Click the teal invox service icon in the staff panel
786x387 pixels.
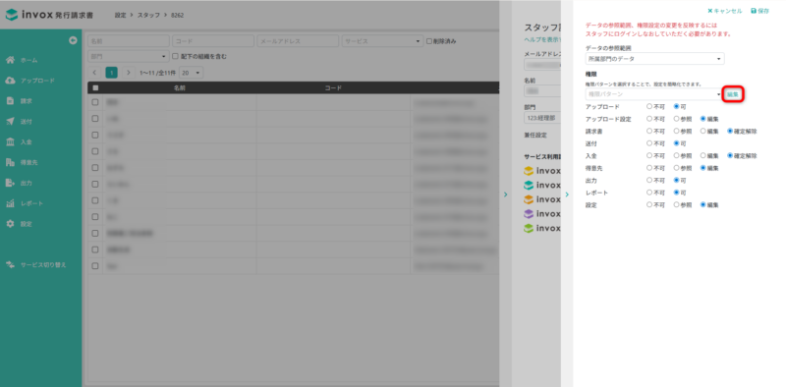tap(529, 185)
